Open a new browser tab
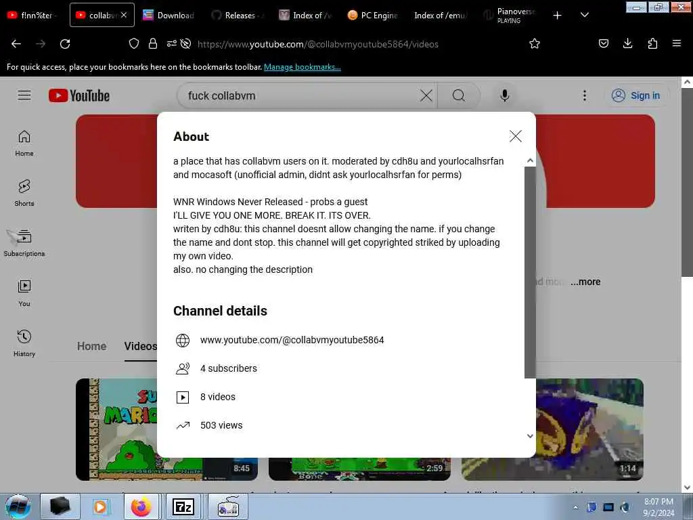The height and width of the screenshot is (520, 693). click(x=558, y=16)
